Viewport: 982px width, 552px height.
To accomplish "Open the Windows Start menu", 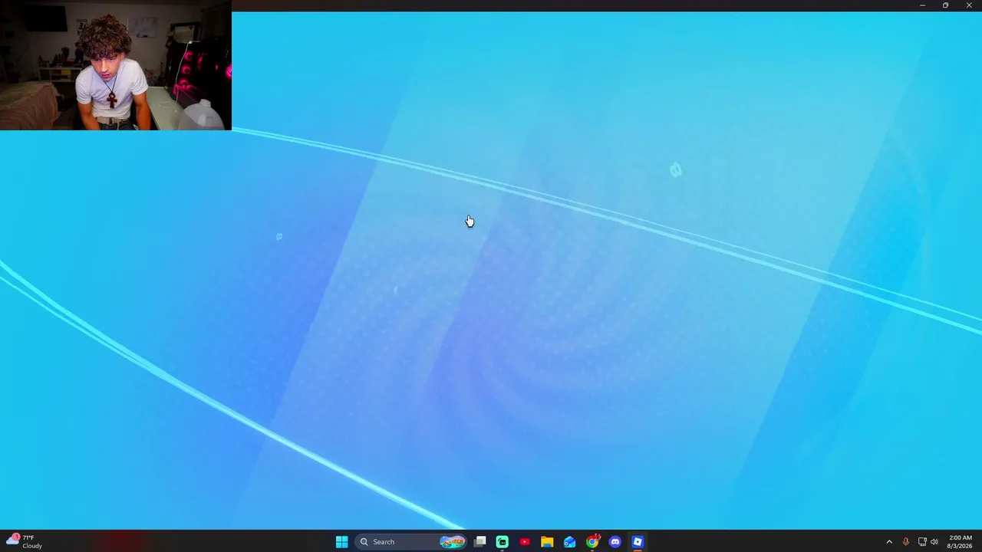I will pos(341,542).
